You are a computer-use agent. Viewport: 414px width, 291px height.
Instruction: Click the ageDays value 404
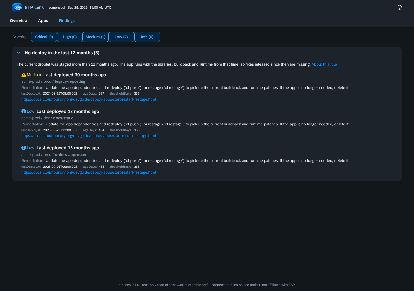(x=101, y=130)
